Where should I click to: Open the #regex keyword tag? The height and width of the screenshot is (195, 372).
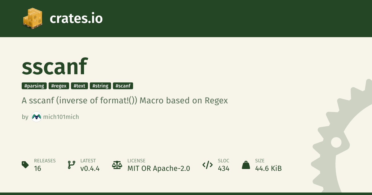click(59, 86)
